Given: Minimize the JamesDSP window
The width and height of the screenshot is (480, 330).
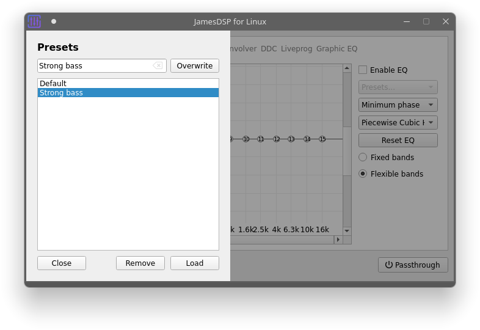Looking at the screenshot, I should 407,21.
